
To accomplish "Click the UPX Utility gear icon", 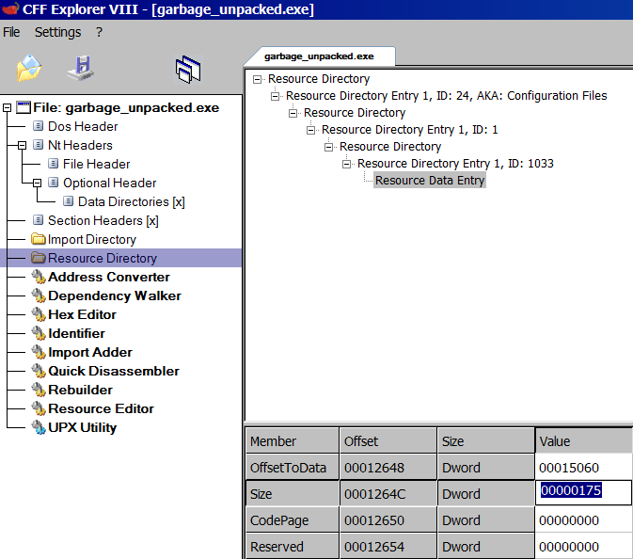I will click(39, 428).
